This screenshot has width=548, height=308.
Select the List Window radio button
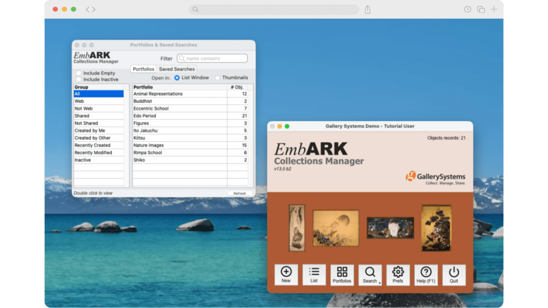point(177,78)
